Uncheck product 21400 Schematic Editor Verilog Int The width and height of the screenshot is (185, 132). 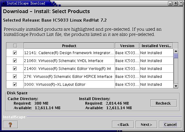15,69
